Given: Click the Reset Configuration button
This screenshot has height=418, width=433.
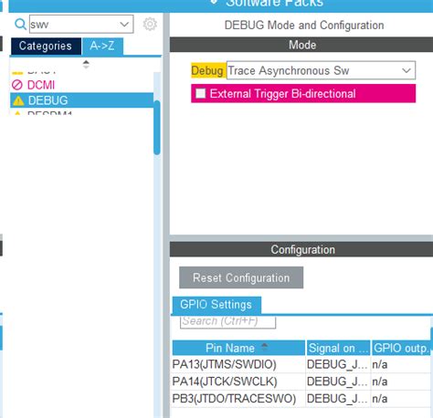Looking at the screenshot, I should click(241, 277).
